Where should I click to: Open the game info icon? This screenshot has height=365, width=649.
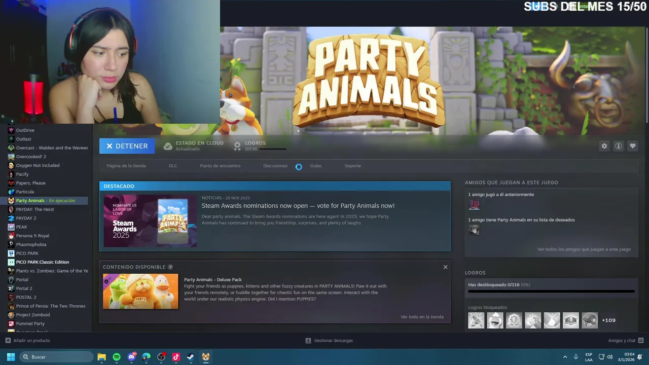(618, 146)
